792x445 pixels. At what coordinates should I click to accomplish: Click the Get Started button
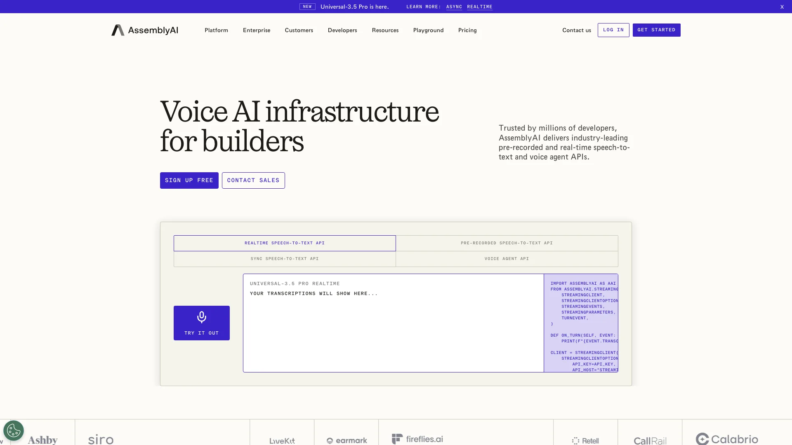coord(657,30)
